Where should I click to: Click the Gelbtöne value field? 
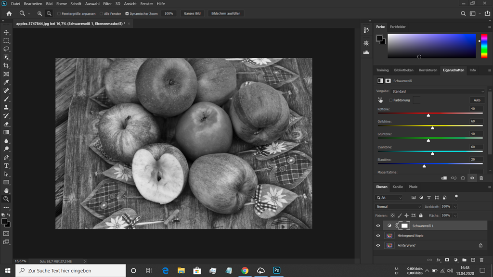pyautogui.click(x=476, y=121)
